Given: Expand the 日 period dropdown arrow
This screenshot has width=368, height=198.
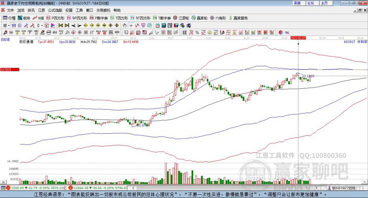Looking at the screenshot, I should [x=9, y=26].
